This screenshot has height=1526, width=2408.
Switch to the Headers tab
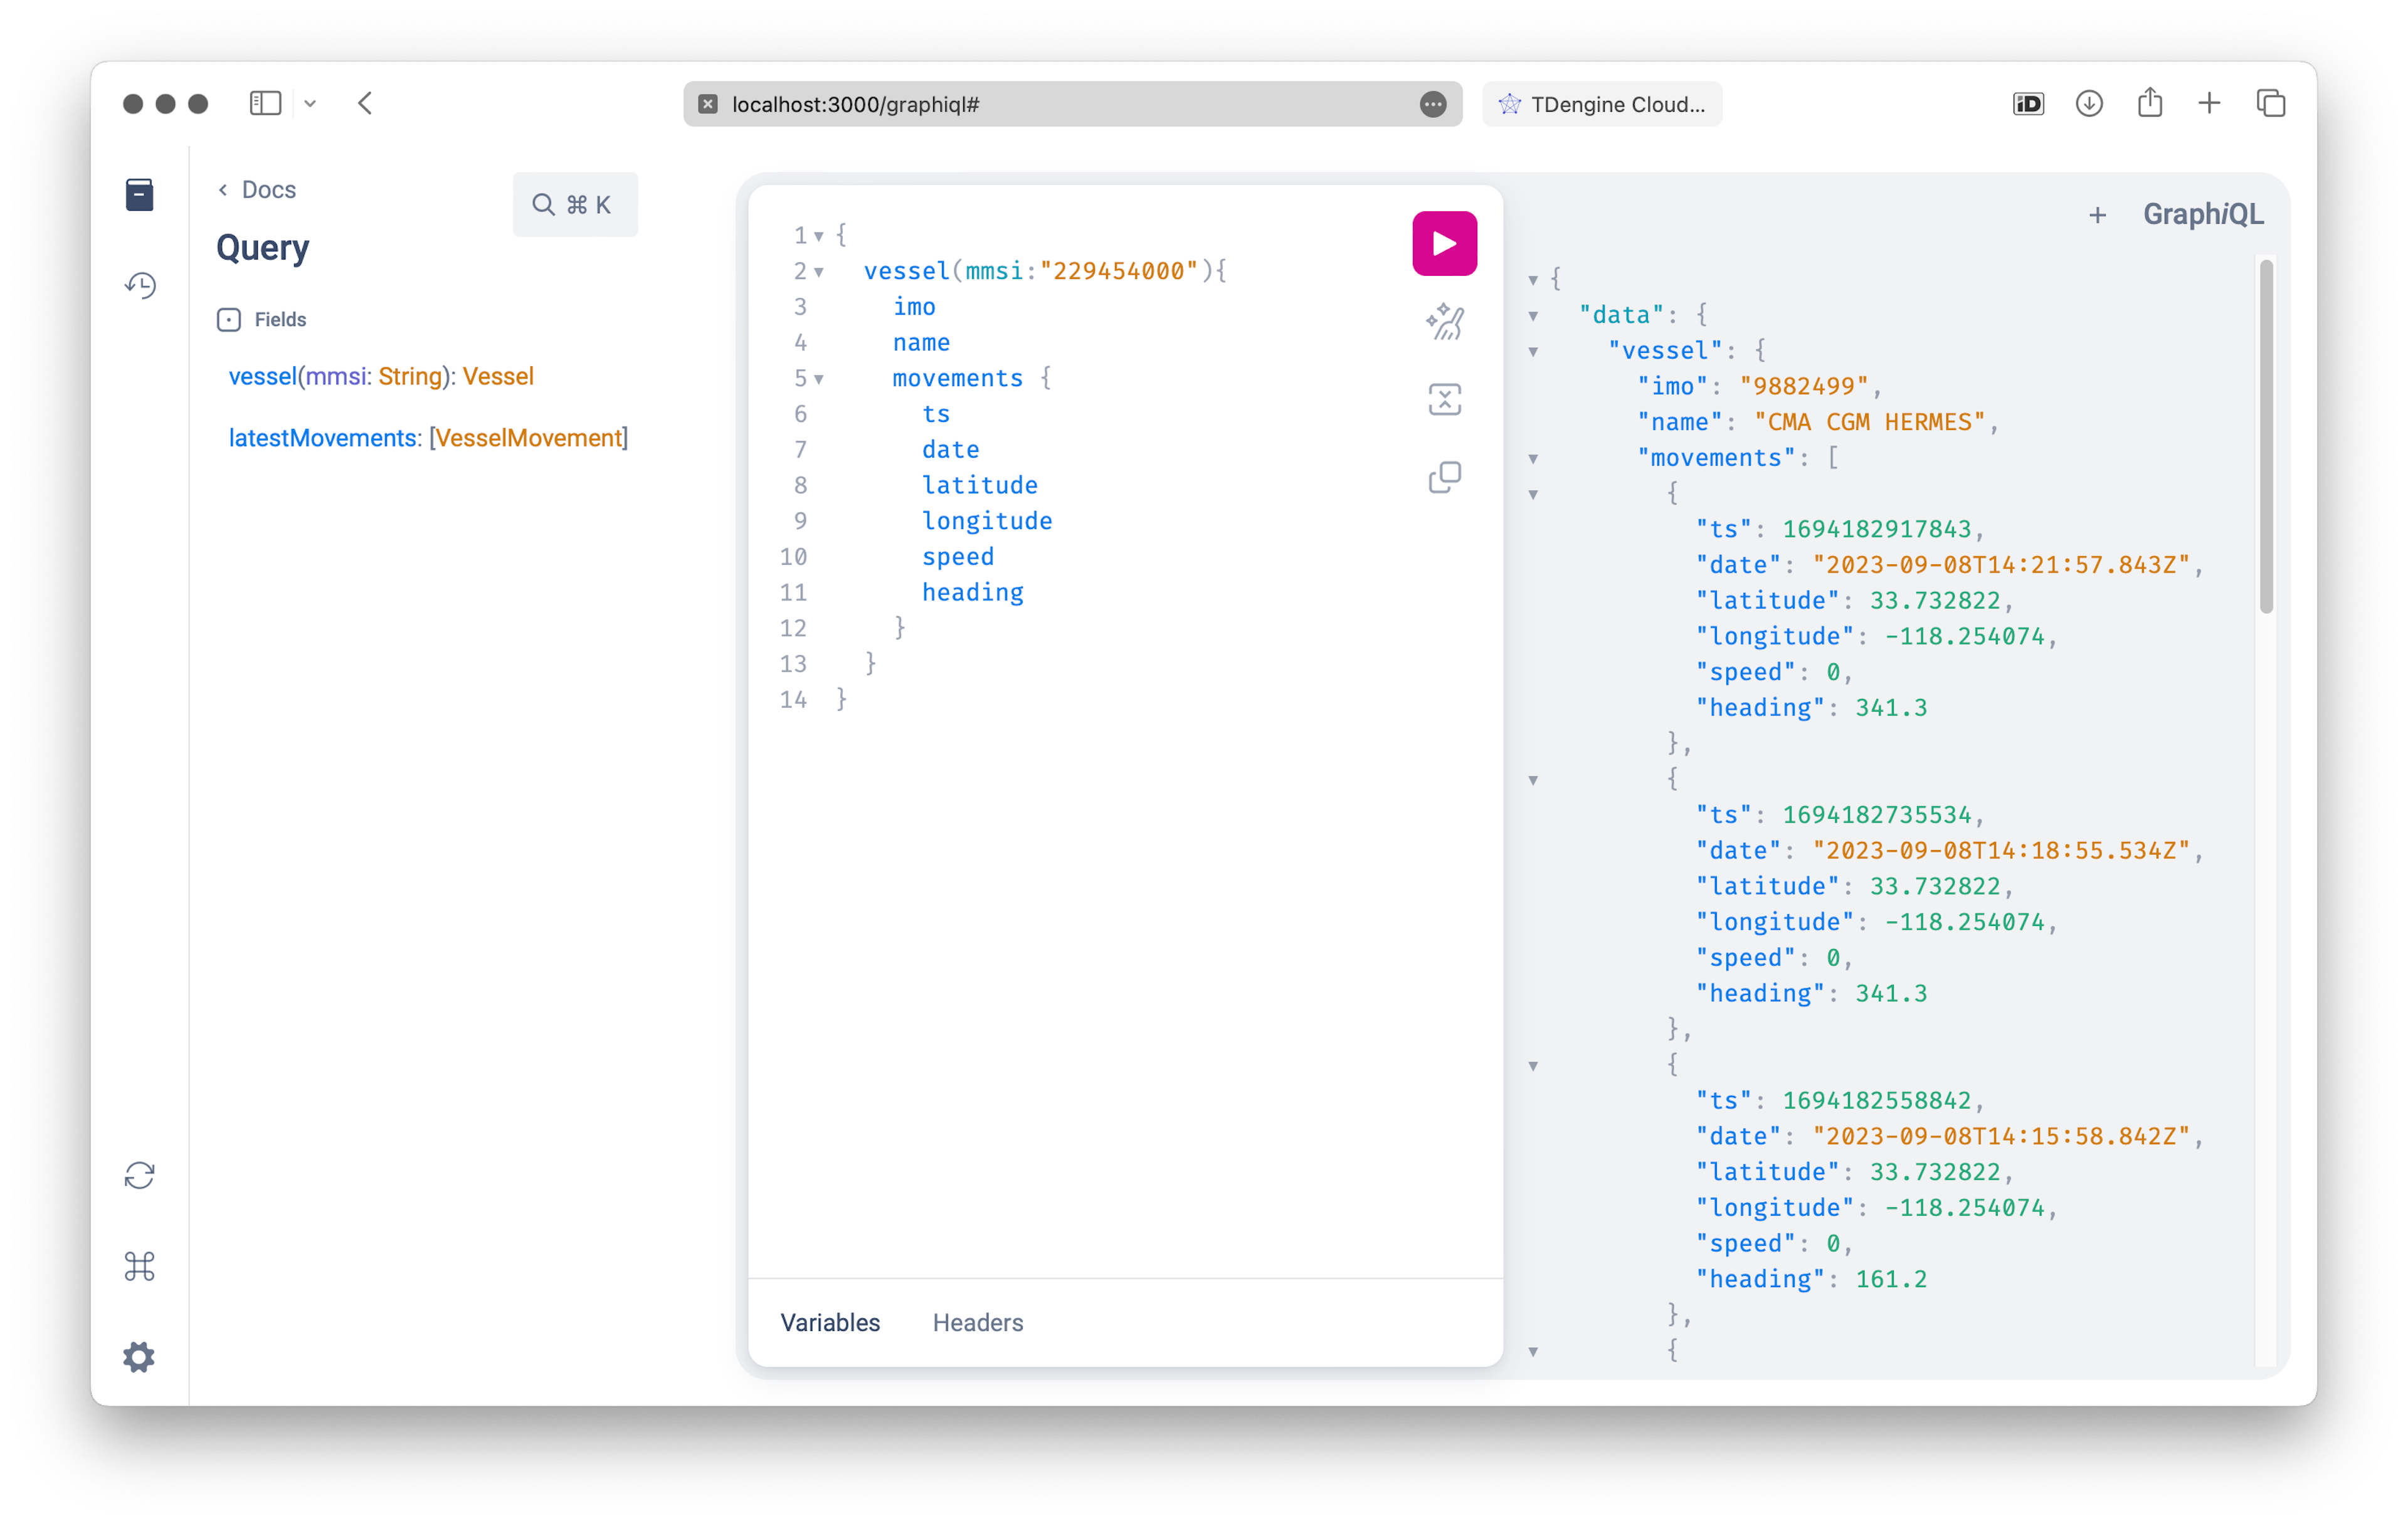coord(977,1322)
